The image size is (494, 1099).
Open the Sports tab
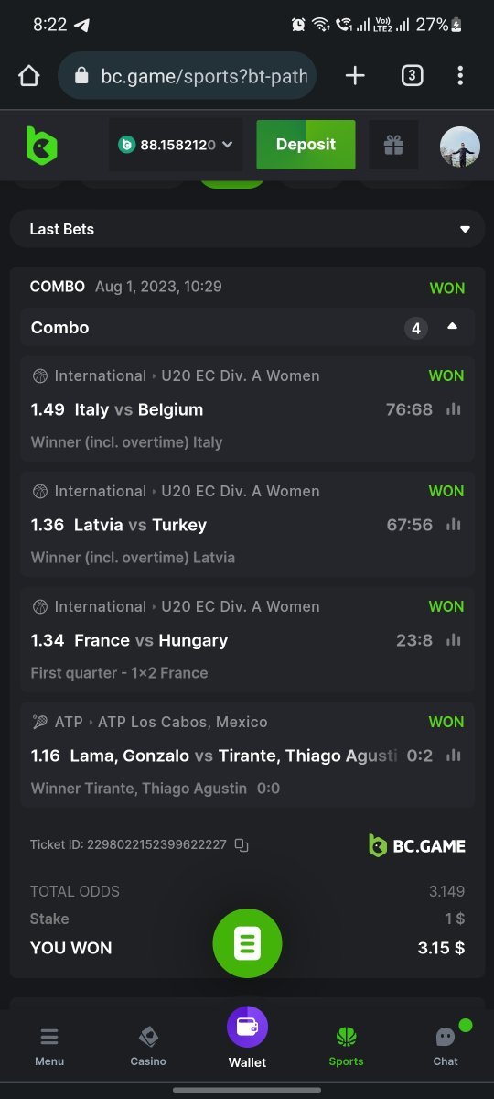coord(346,1046)
